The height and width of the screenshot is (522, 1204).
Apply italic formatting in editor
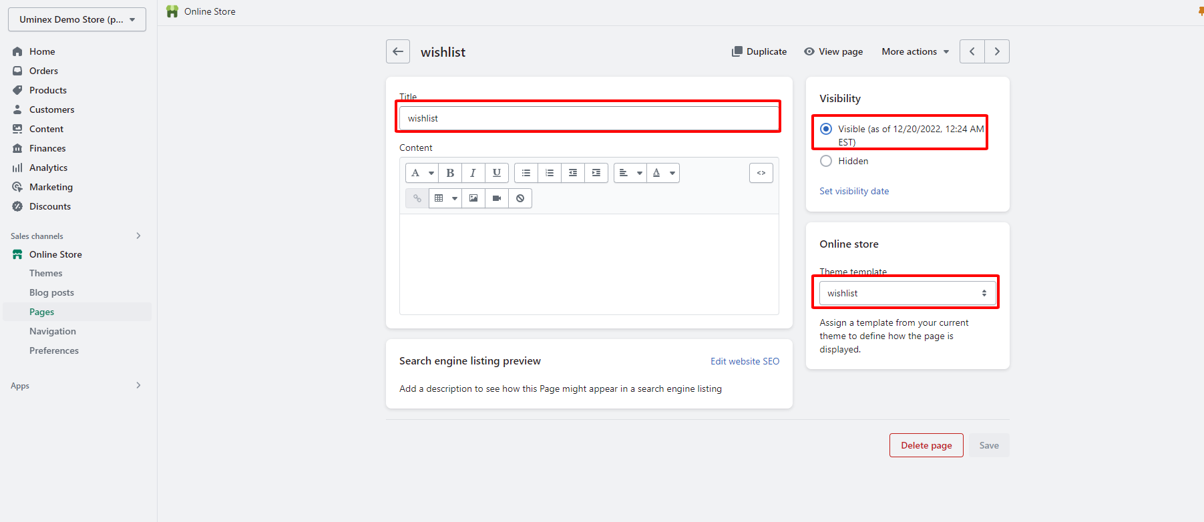tap(473, 173)
